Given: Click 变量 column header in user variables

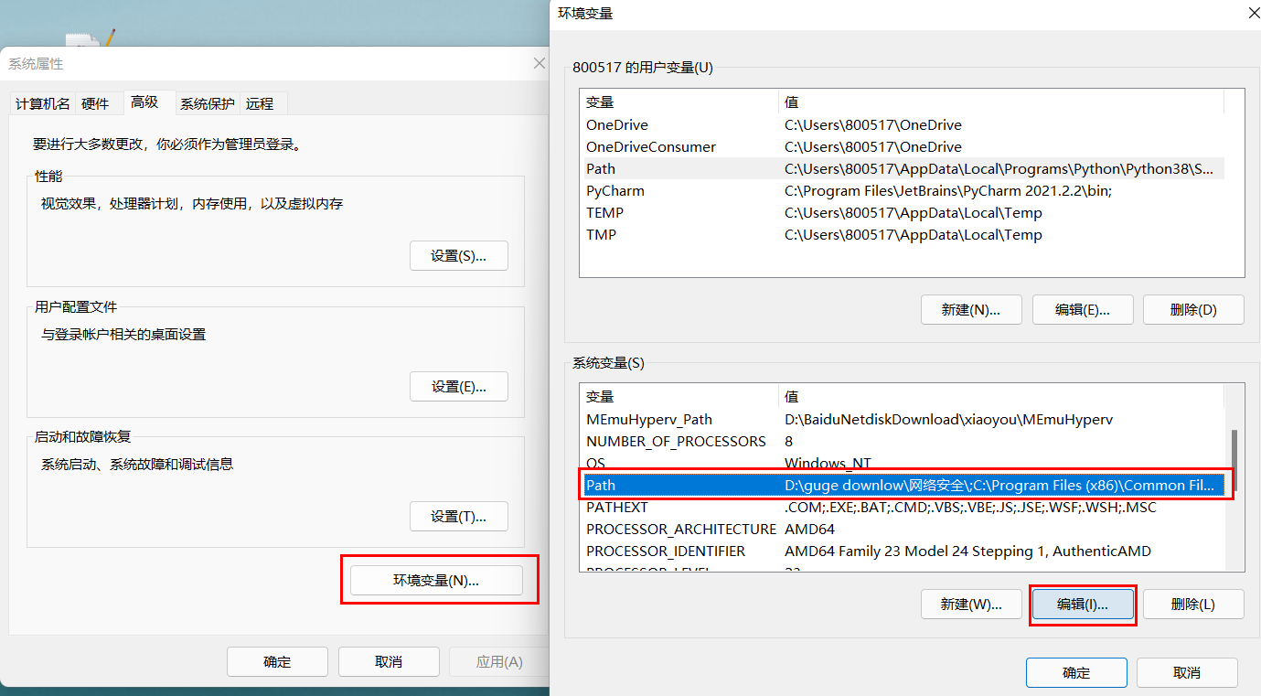Looking at the screenshot, I should (679, 102).
